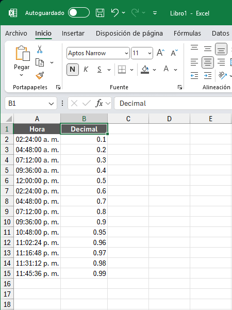Open the text orientation ab icon
Viewport: 232px width, 310px height.
click(223, 75)
